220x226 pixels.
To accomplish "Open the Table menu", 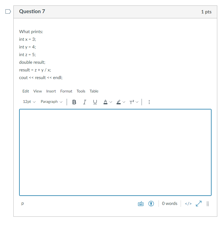I will click(x=94, y=91).
